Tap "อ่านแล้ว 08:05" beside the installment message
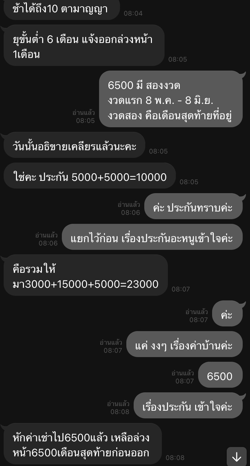 tap(84, 117)
